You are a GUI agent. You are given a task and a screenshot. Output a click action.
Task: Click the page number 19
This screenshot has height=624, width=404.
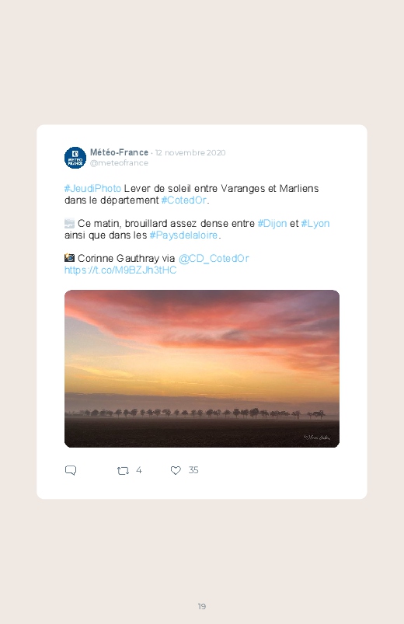click(x=202, y=606)
